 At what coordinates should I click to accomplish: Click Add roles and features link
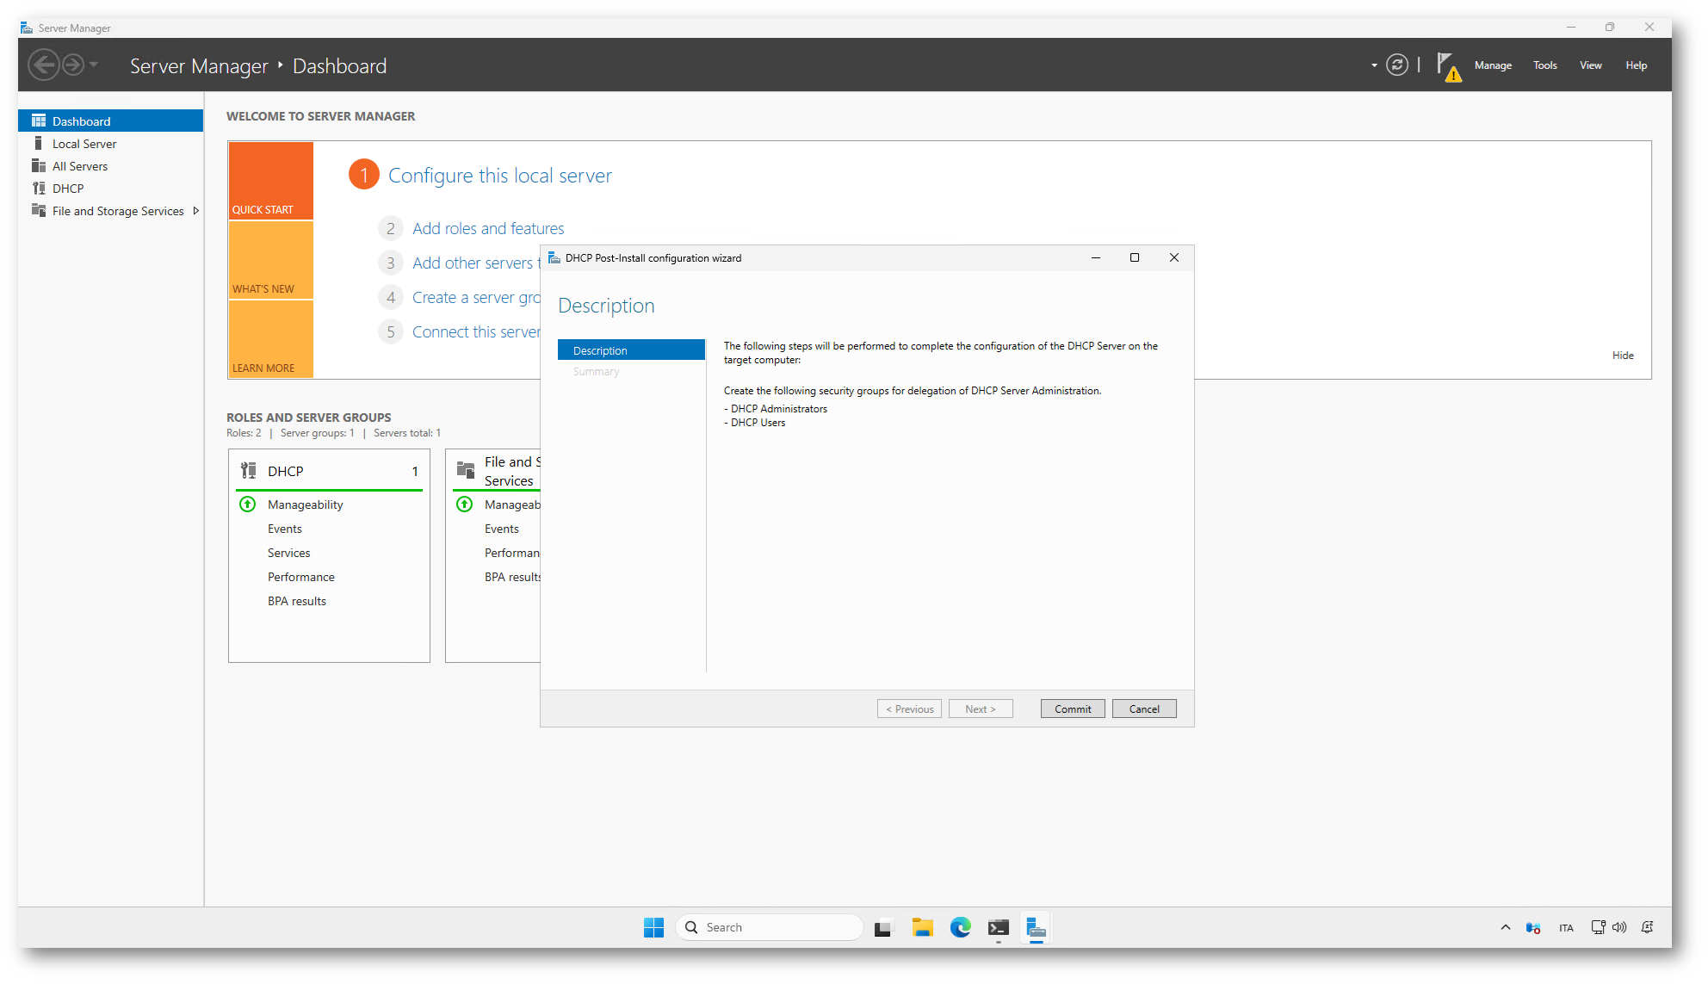(x=488, y=228)
